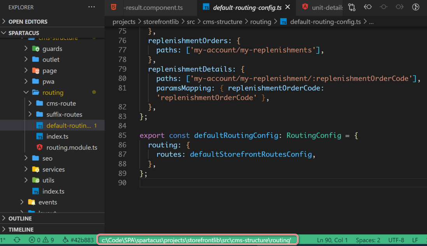
Task: Click the sync changes icon in status bar
Action: pos(17,240)
